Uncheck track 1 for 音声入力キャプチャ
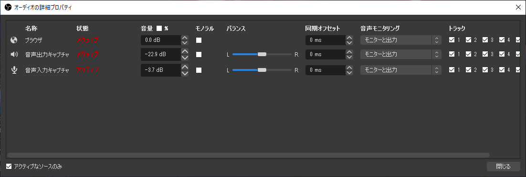 [452, 70]
